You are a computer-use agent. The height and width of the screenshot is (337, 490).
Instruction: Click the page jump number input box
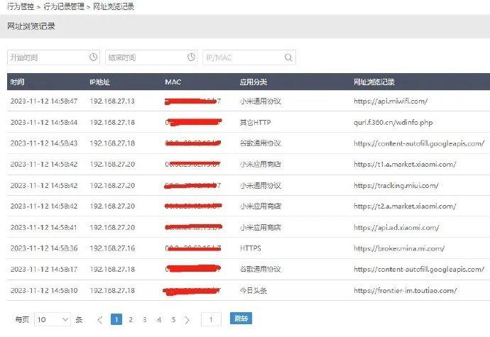pyautogui.click(x=211, y=319)
